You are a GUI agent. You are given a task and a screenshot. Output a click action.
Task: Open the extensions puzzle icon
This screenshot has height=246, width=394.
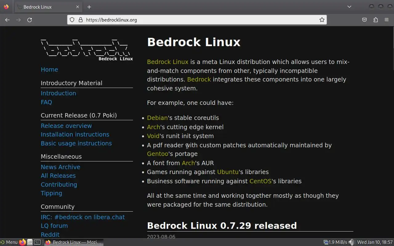coord(376,20)
